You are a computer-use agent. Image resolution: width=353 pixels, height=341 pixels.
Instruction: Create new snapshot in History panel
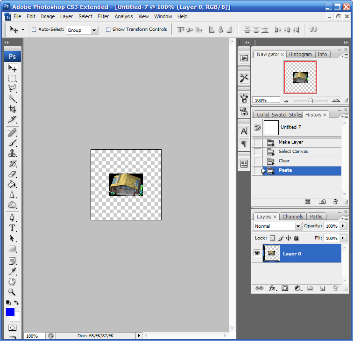[x=322, y=202]
